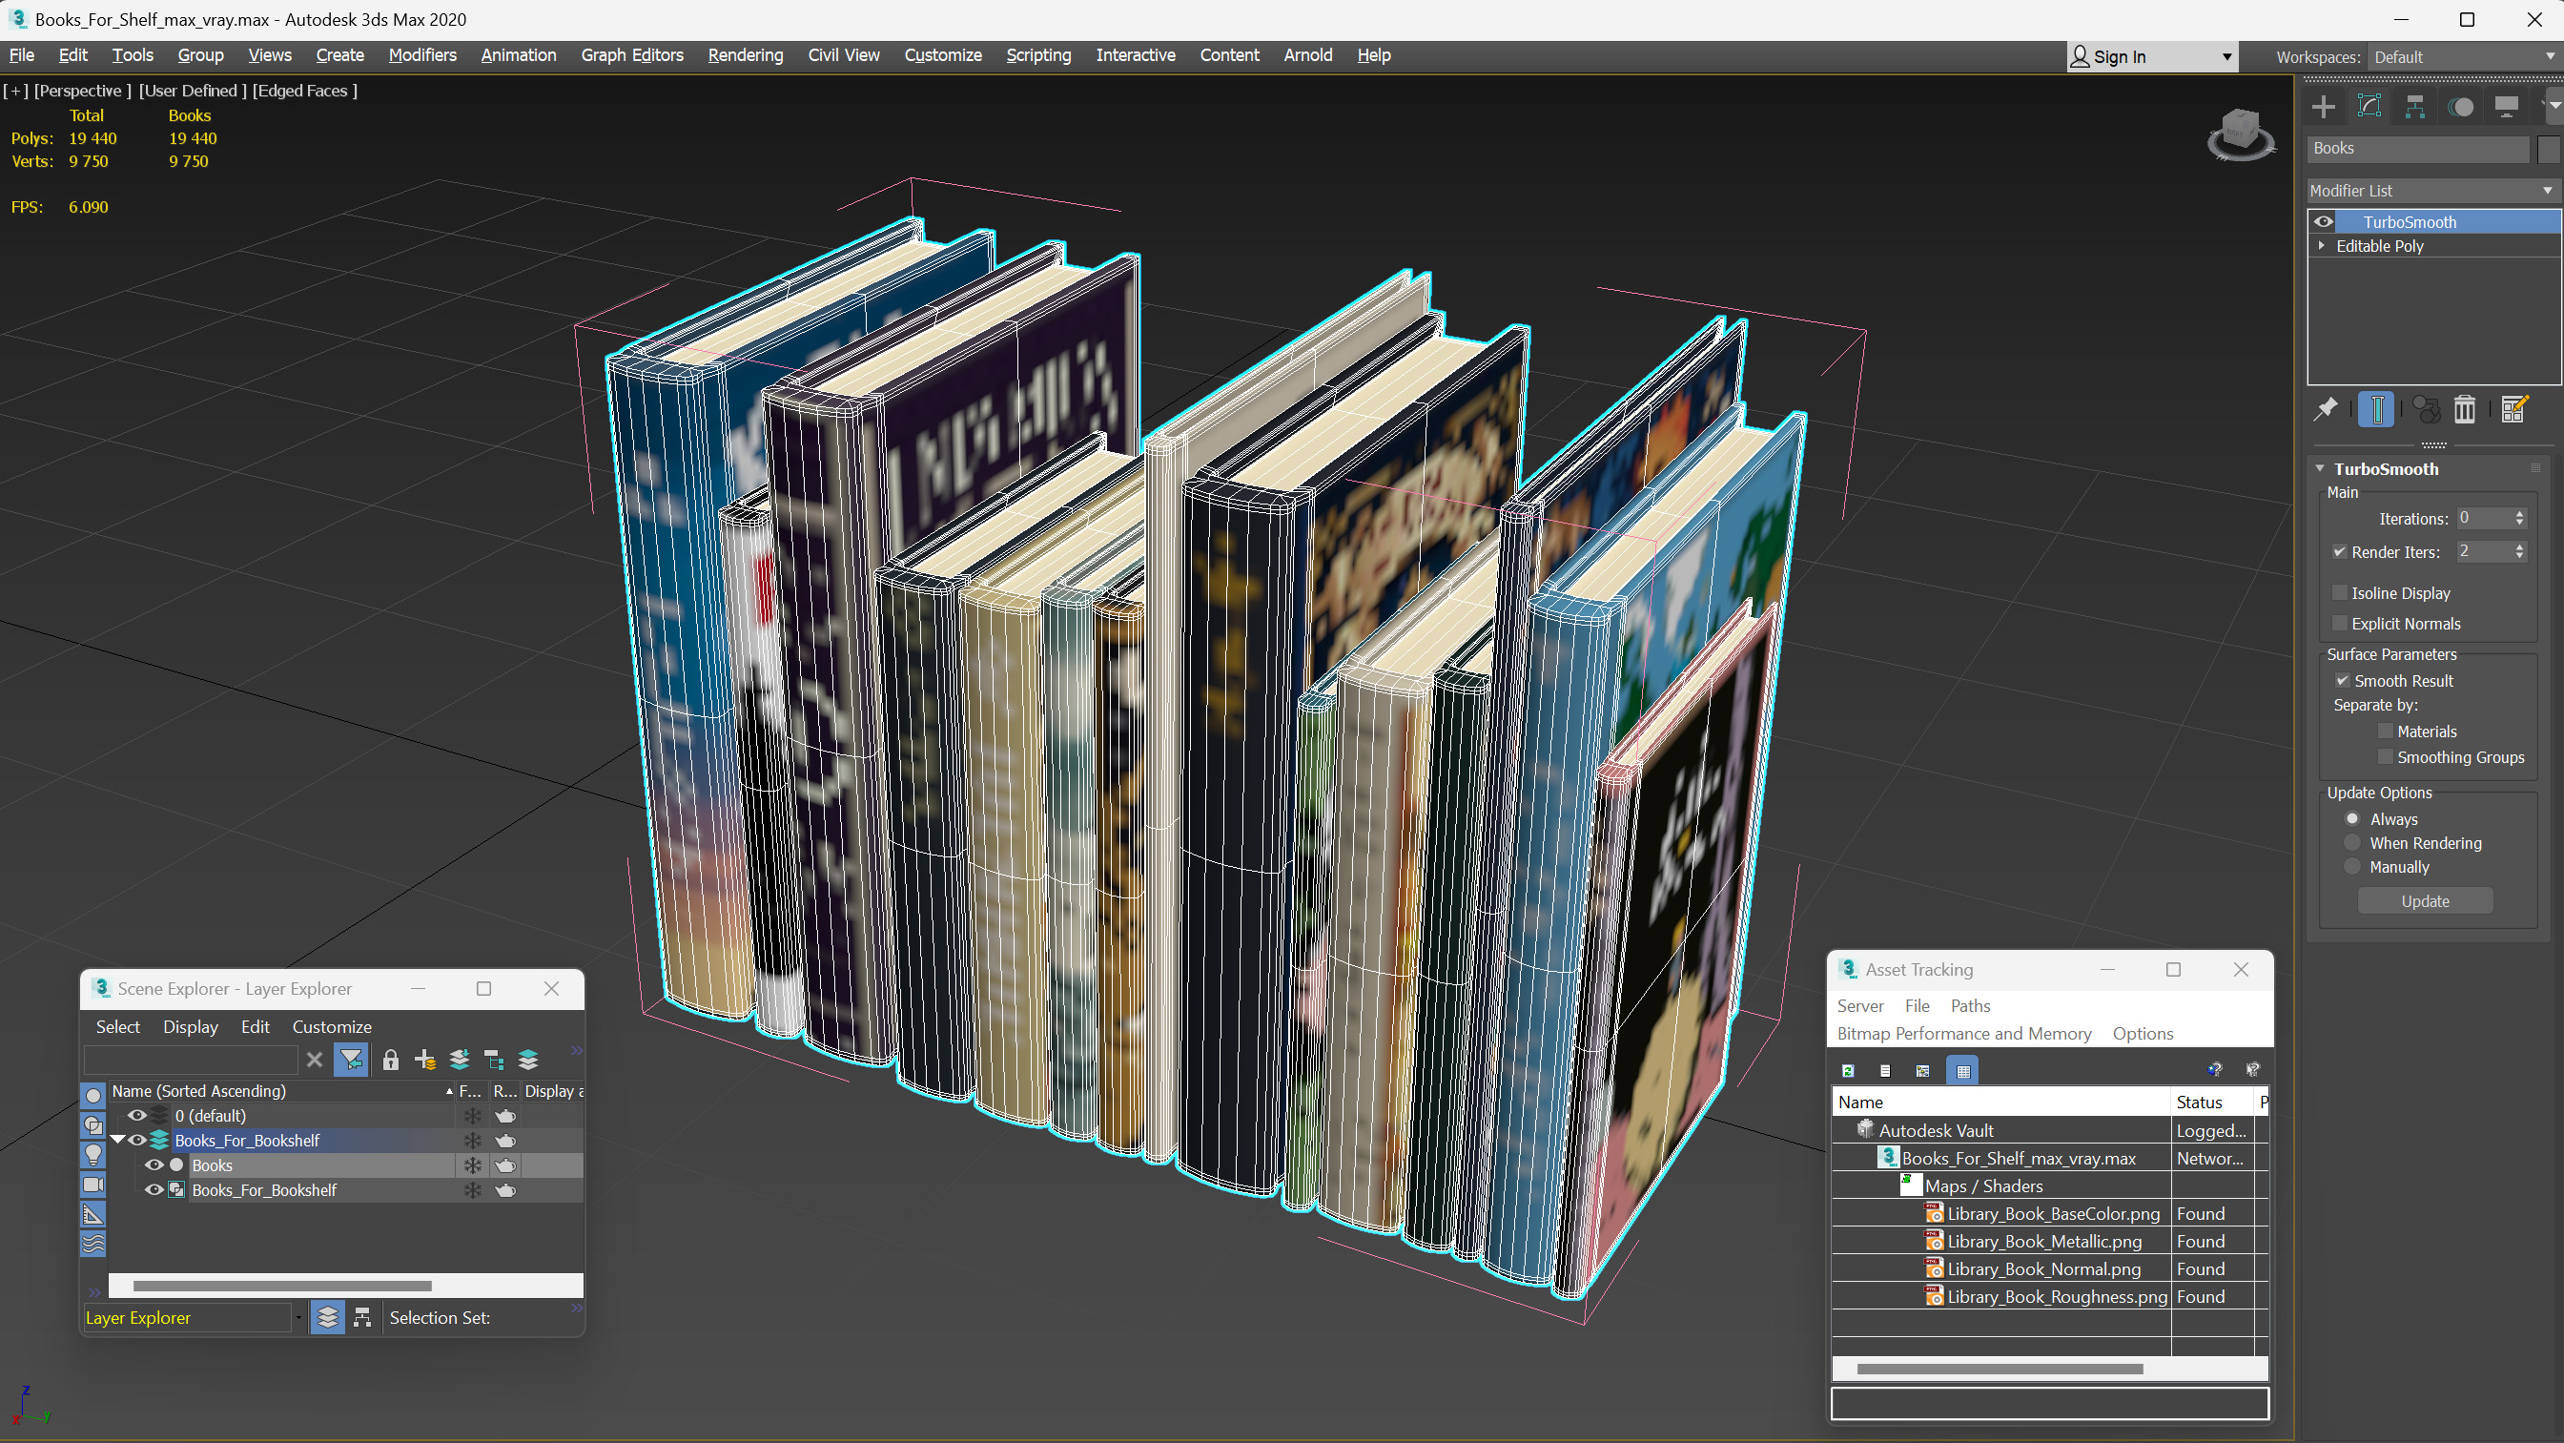Screen dimensions: 2564x1443
Task: Open the Scripting menu
Action: pyautogui.click(x=1038, y=54)
